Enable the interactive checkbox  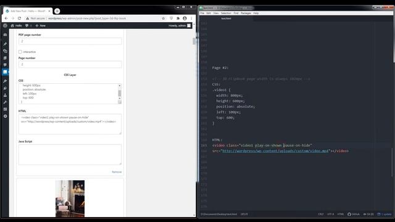(20, 52)
